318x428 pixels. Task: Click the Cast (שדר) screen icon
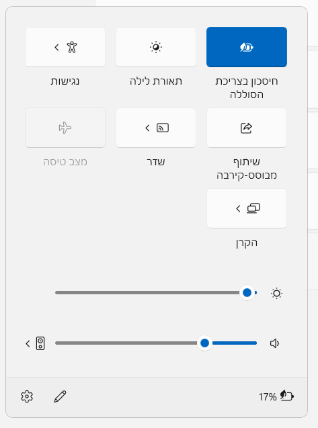point(163,128)
